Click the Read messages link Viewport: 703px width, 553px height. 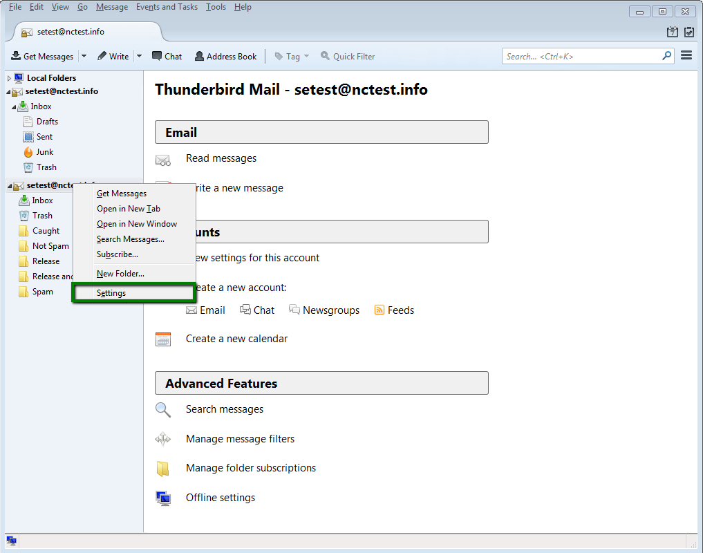click(221, 158)
